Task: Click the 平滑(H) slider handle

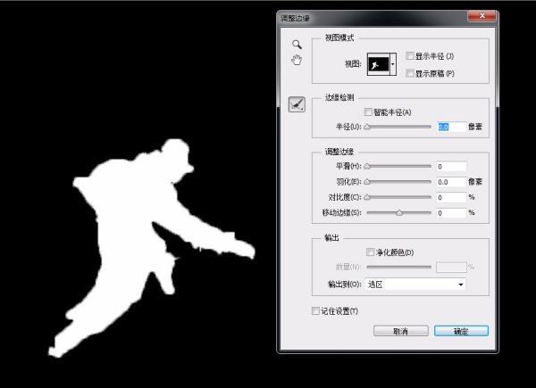Action: click(367, 166)
